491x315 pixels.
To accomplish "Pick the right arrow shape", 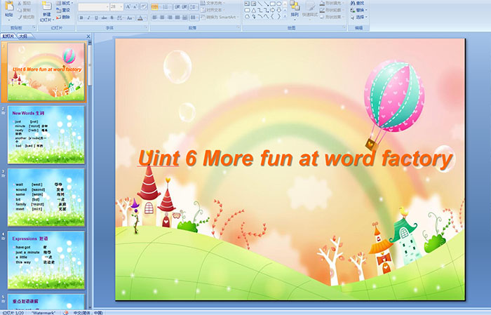I will pyautogui.click(x=272, y=10).
